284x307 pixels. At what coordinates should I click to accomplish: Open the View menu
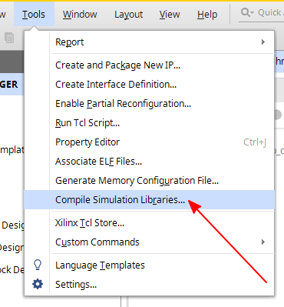click(x=170, y=15)
